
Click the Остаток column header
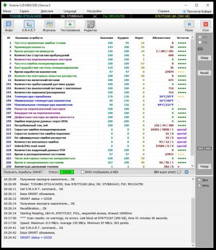(x=183, y=38)
